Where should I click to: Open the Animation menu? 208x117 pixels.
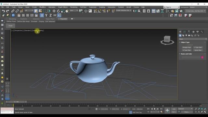pos(52,7)
